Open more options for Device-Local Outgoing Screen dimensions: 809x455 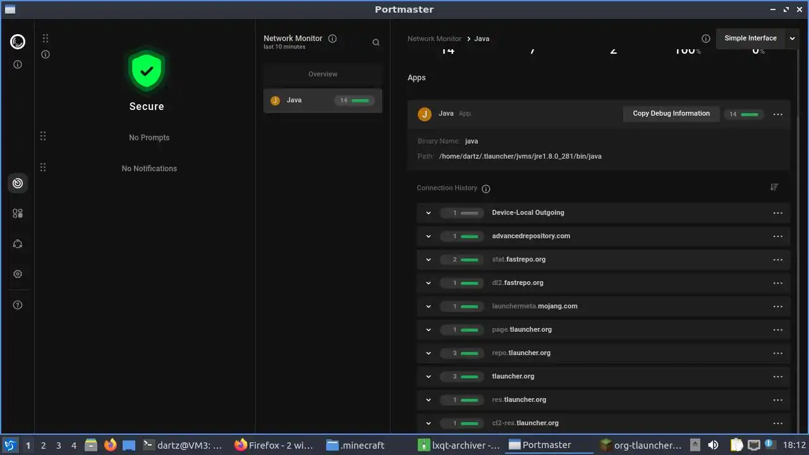778,213
